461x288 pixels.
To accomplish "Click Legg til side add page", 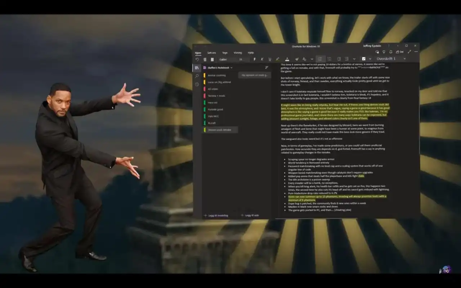I will (250, 216).
